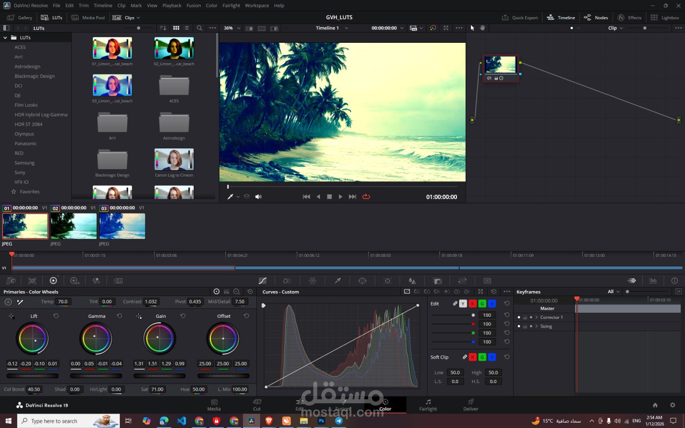Go to the project manager home icon
This screenshot has height=428, width=685.
tap(655, 405)
